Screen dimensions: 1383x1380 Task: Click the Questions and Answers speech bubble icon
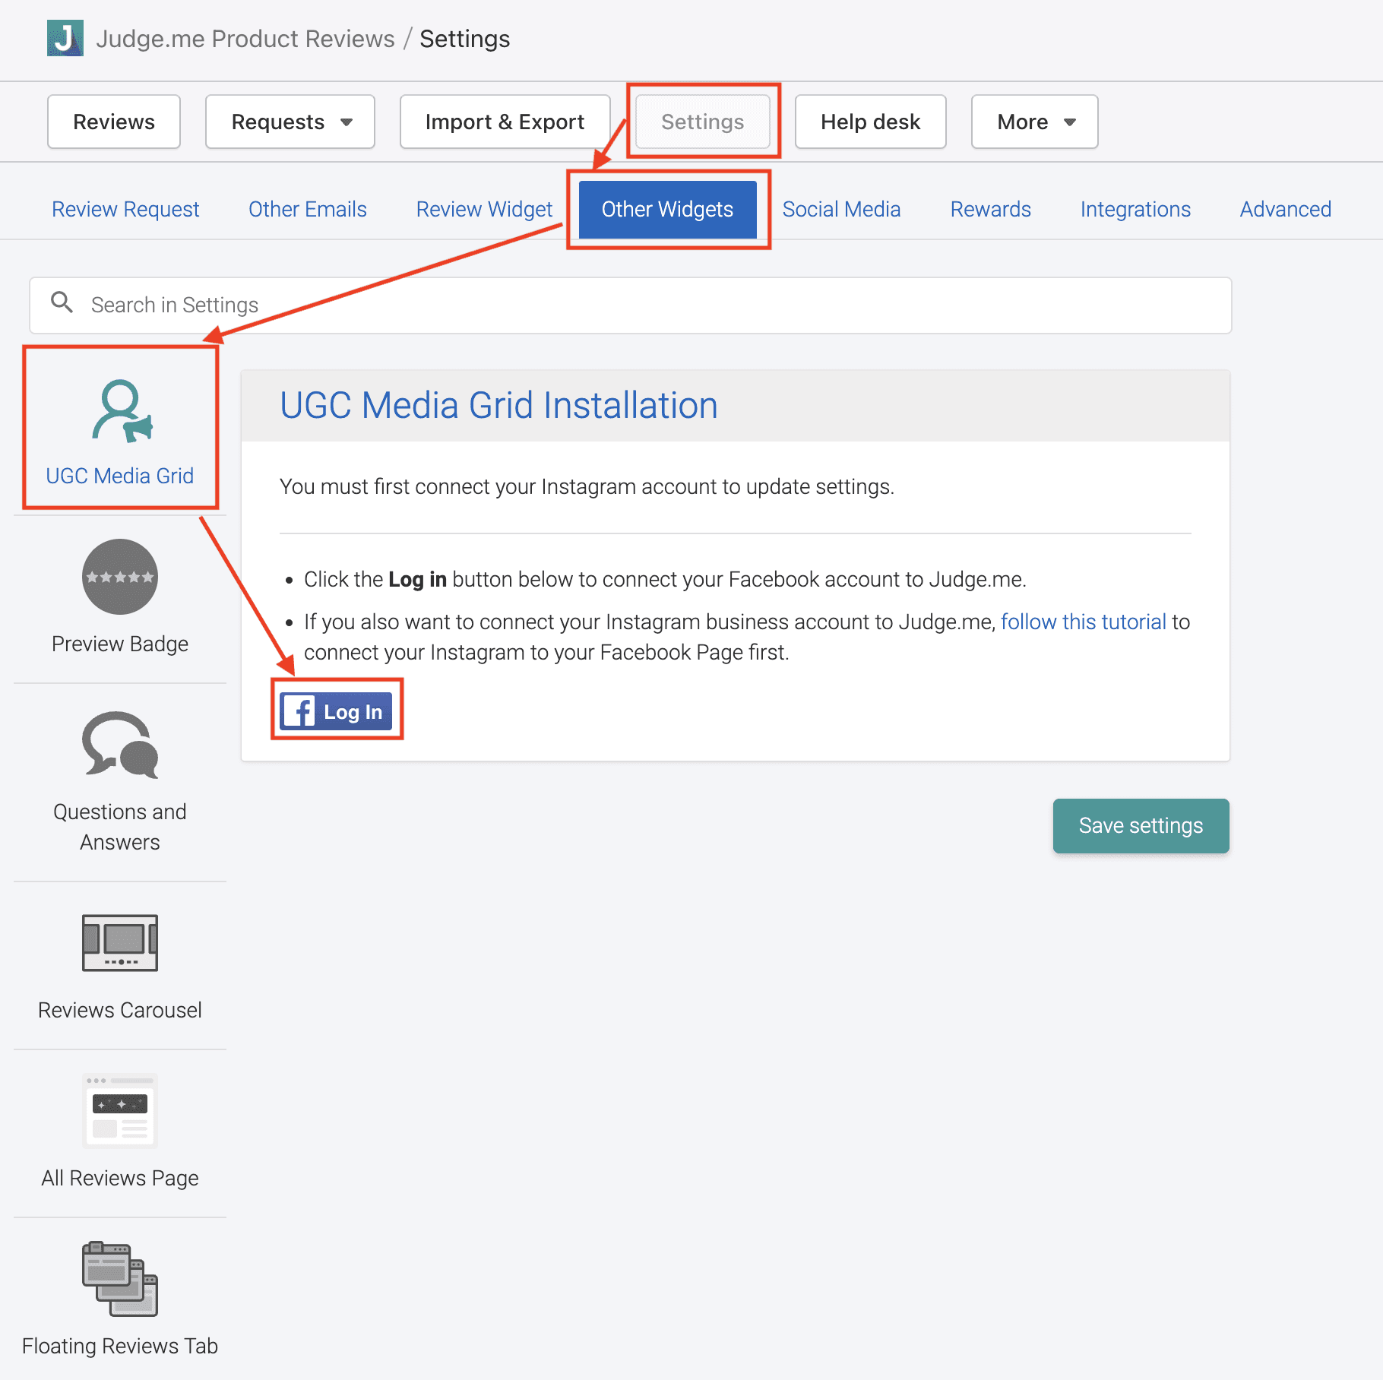119,749
